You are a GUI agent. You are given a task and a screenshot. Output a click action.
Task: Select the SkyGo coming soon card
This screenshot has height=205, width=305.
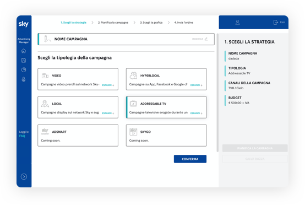(166, 136)
